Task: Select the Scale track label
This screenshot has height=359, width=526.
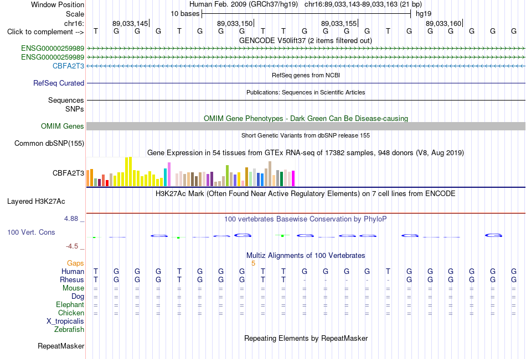Action: [x=75, y=14]
